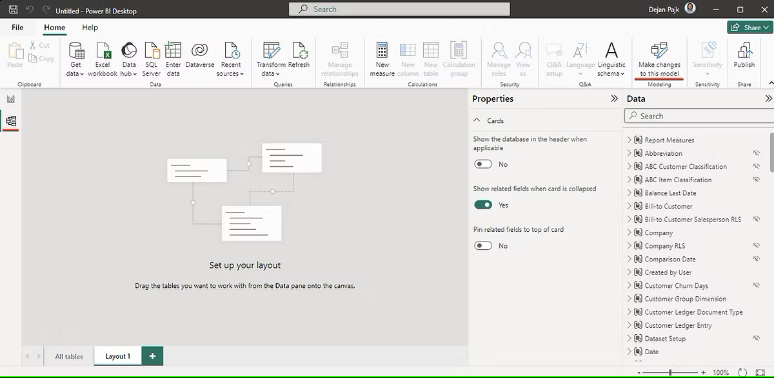
Task: Open the File menu
Action: click(x=17, y=28)
